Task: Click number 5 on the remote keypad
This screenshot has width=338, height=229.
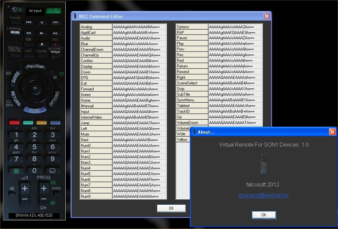Action: tap(34, 147)
